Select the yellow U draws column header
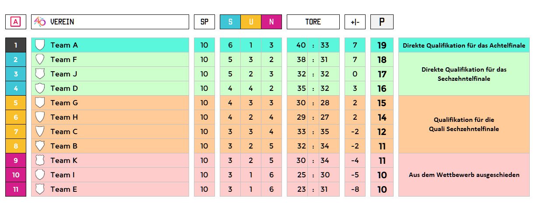535x211 pixels. [251, 22]
